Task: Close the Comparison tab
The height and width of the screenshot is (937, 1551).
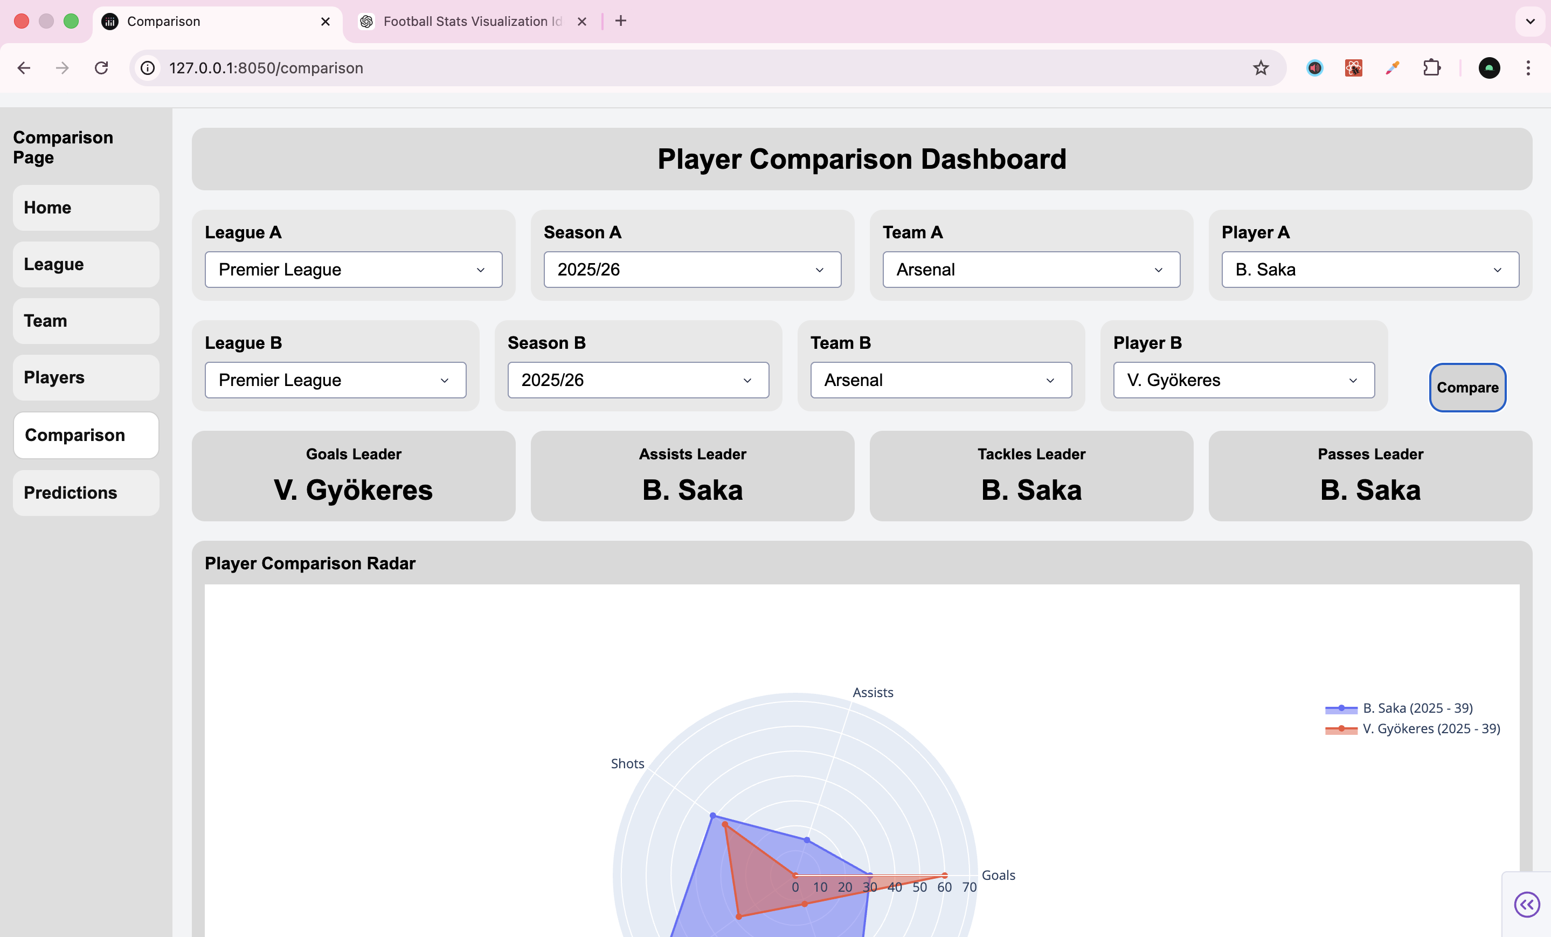Action: [x=326, y=22]
